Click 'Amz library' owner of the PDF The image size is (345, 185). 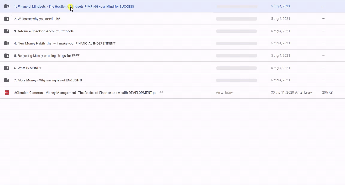(224, 92)
